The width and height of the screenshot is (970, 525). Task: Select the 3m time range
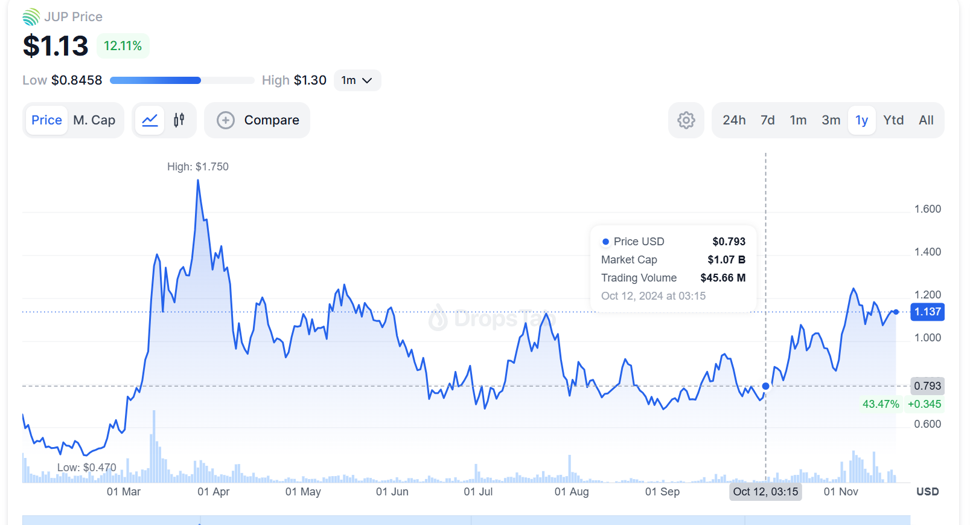pyautogui.click(x=831, y=120)
